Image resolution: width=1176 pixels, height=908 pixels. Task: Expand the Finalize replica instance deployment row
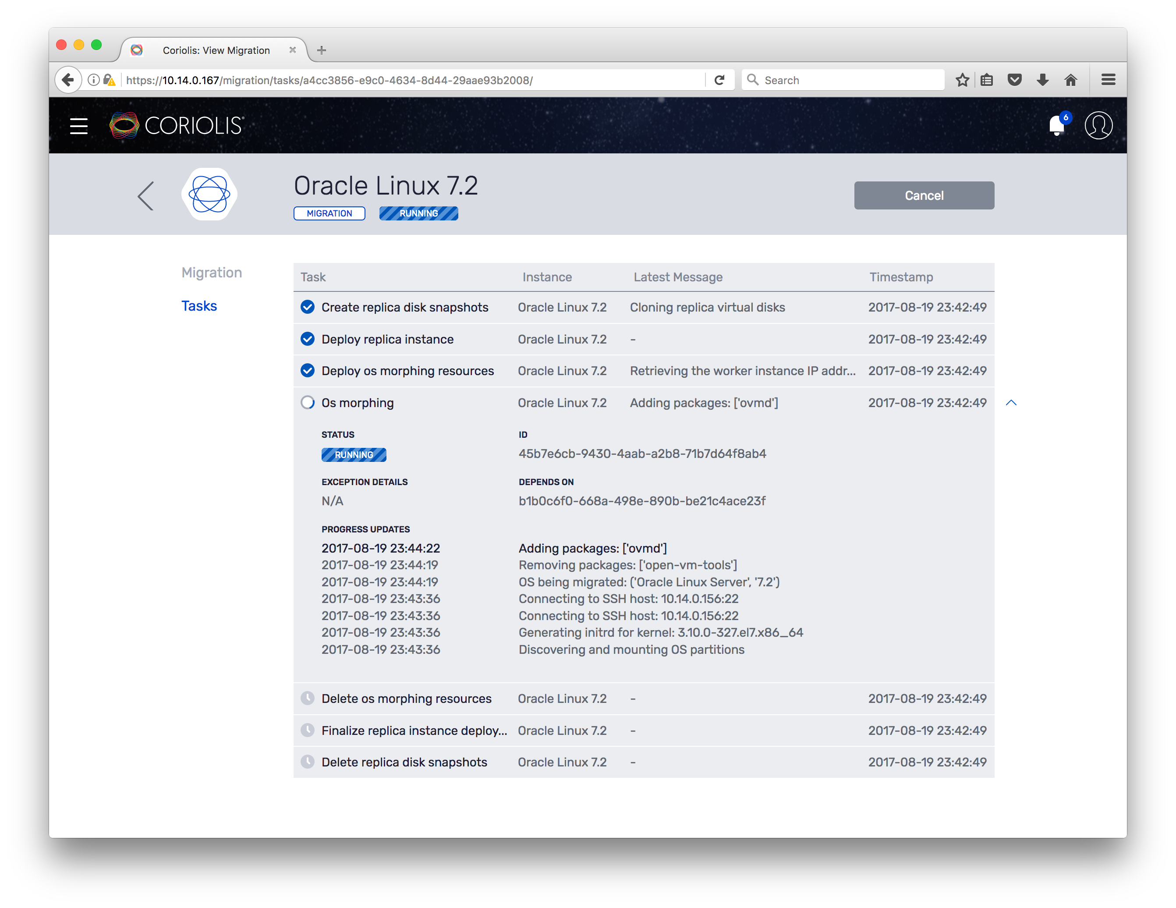[x=414, y=730]
